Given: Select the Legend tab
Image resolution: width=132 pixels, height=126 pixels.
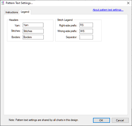Looking at the screenshot, I should point(25,12).
